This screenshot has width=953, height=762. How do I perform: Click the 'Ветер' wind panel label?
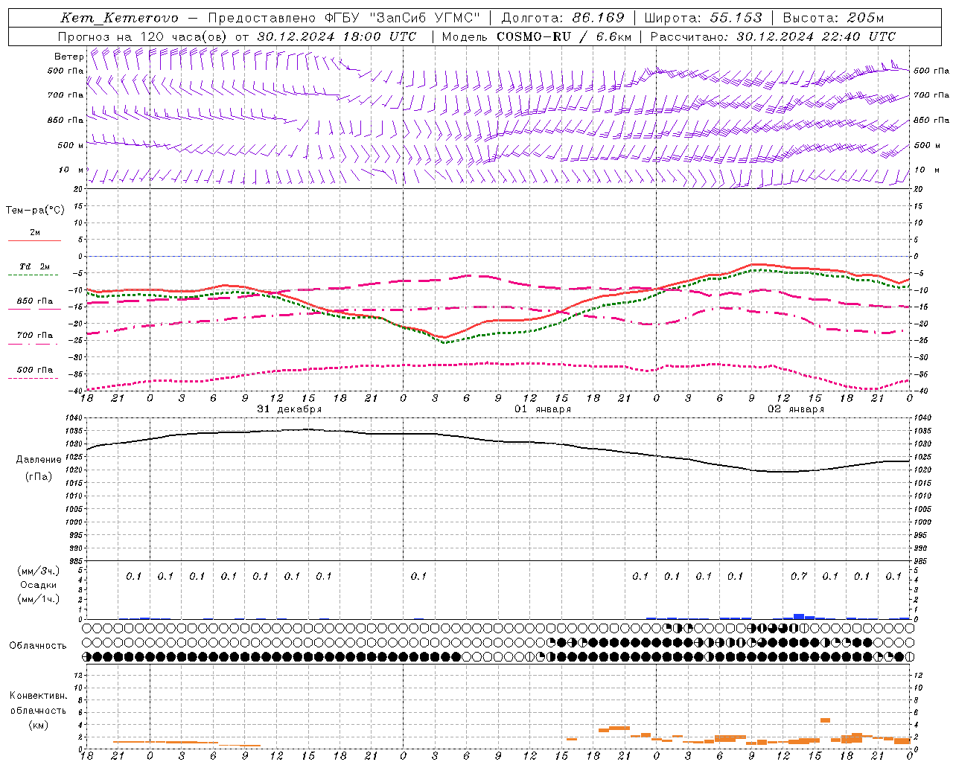click(68, 57)
